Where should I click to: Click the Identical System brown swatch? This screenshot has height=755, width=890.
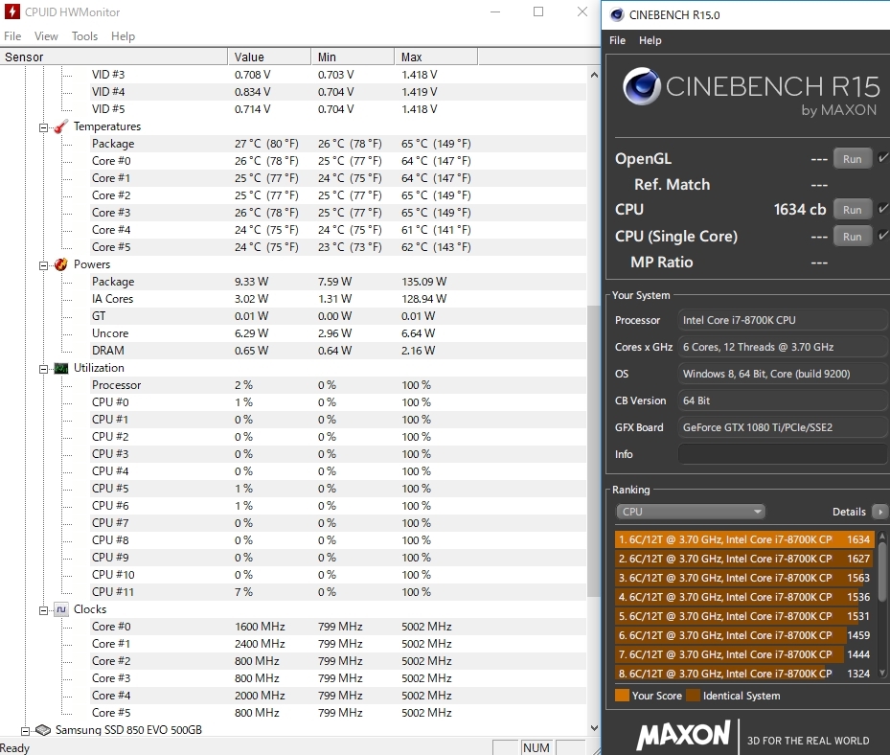(693, 696)
